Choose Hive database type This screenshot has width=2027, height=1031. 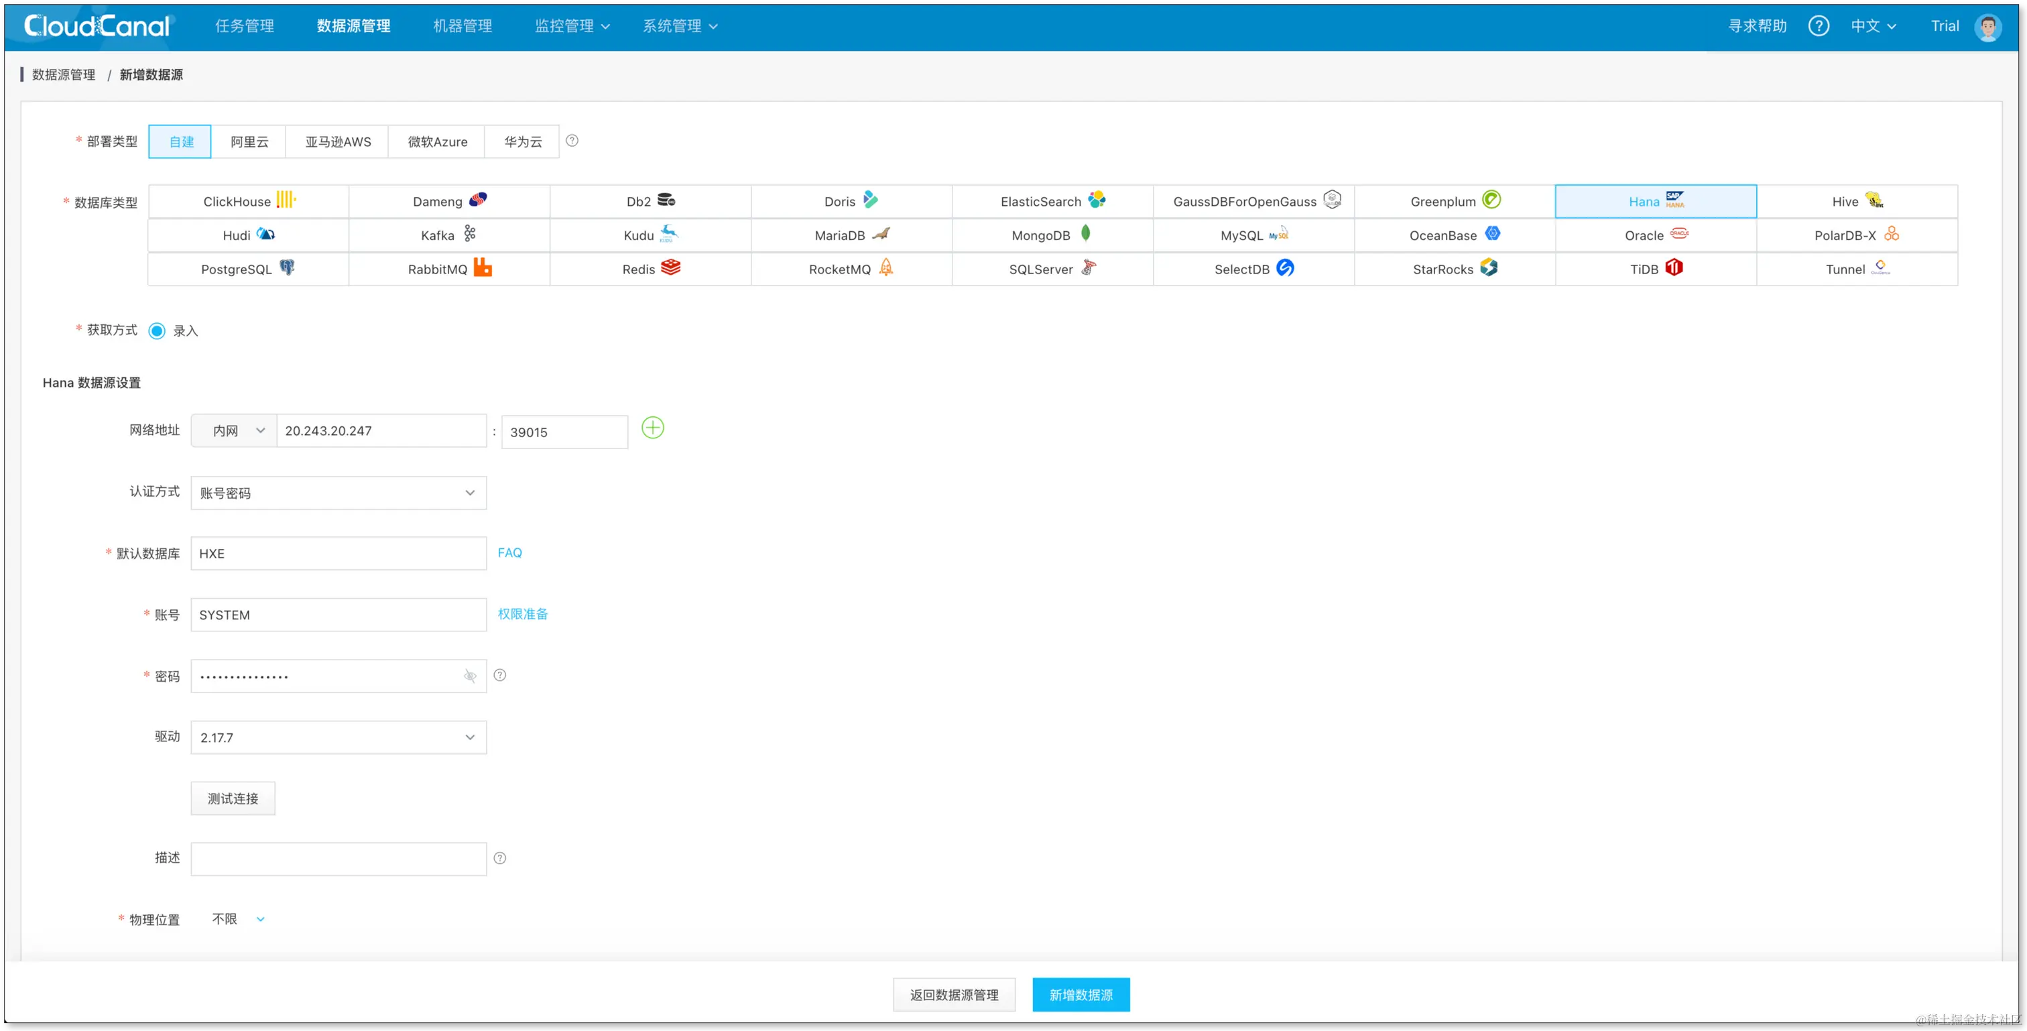(1857, 202)
